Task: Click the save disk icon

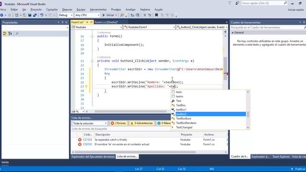Action: coord(30,15)
